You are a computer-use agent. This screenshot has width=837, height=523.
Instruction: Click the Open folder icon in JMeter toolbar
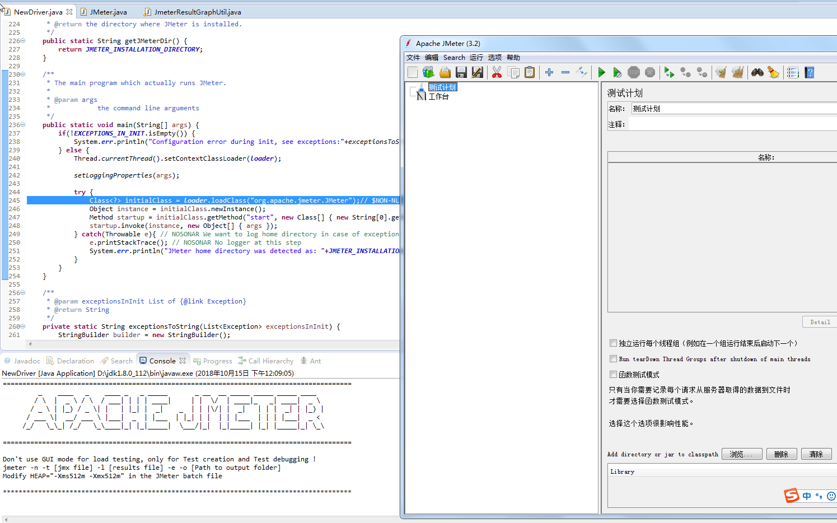click(445, 72)
